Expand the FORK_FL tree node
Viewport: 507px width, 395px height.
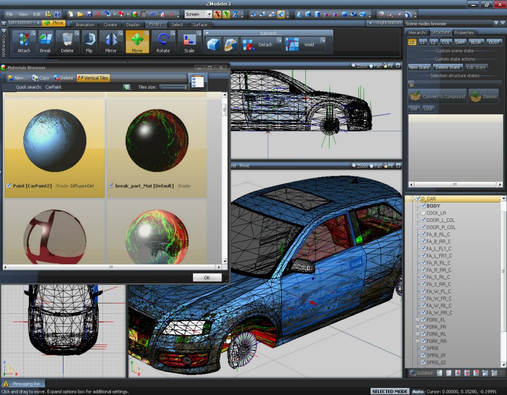click(x=417, y=319)
